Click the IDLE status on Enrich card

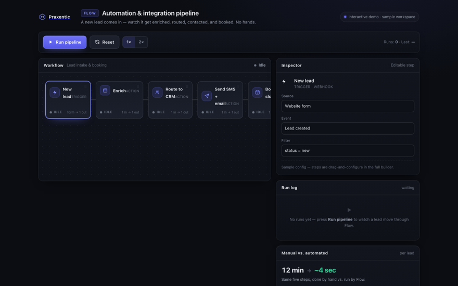(x=106, y=112)
